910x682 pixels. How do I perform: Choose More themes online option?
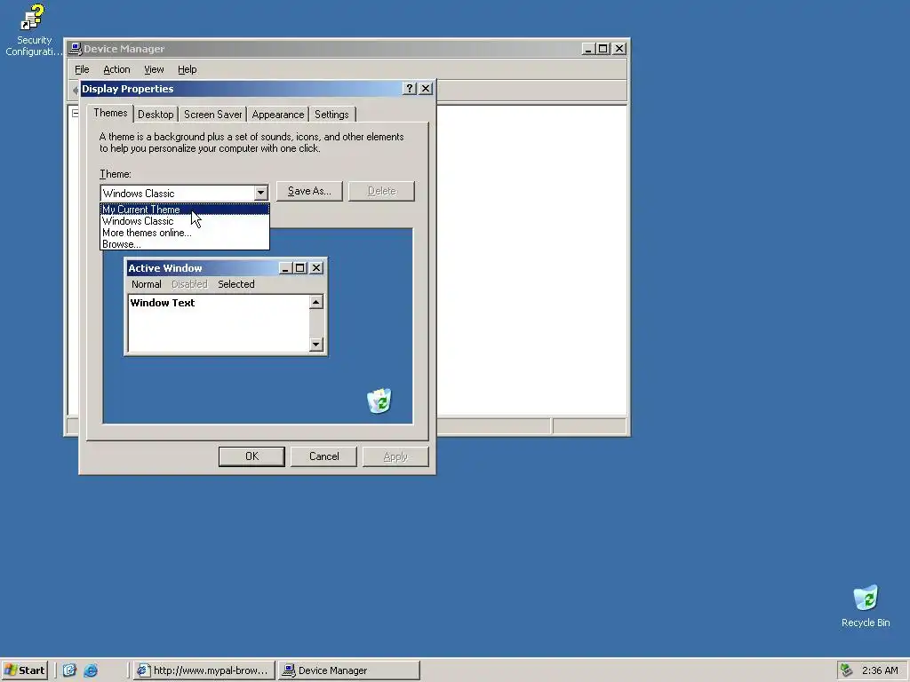tap(185, 233)
